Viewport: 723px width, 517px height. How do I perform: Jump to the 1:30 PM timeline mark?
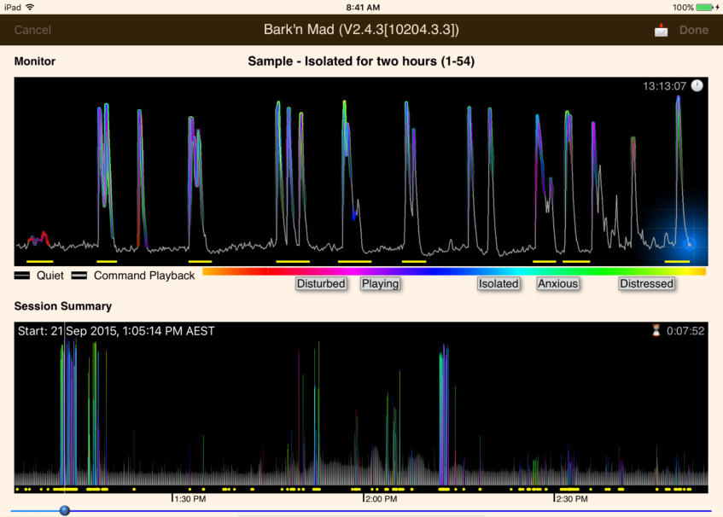pyautogui.click(x=189, y=498)
